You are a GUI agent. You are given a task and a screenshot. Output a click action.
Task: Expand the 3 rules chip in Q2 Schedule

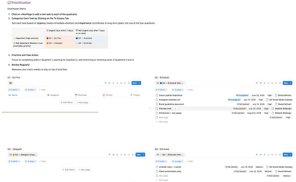(178, 90)
